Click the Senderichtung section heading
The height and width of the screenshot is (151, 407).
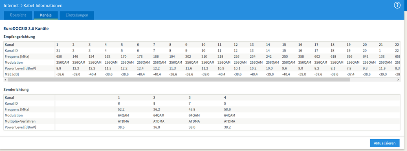16,90
